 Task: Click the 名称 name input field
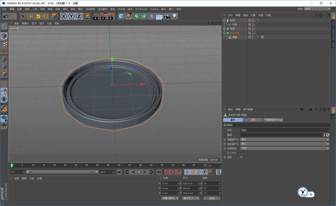(x=285, y=130)
